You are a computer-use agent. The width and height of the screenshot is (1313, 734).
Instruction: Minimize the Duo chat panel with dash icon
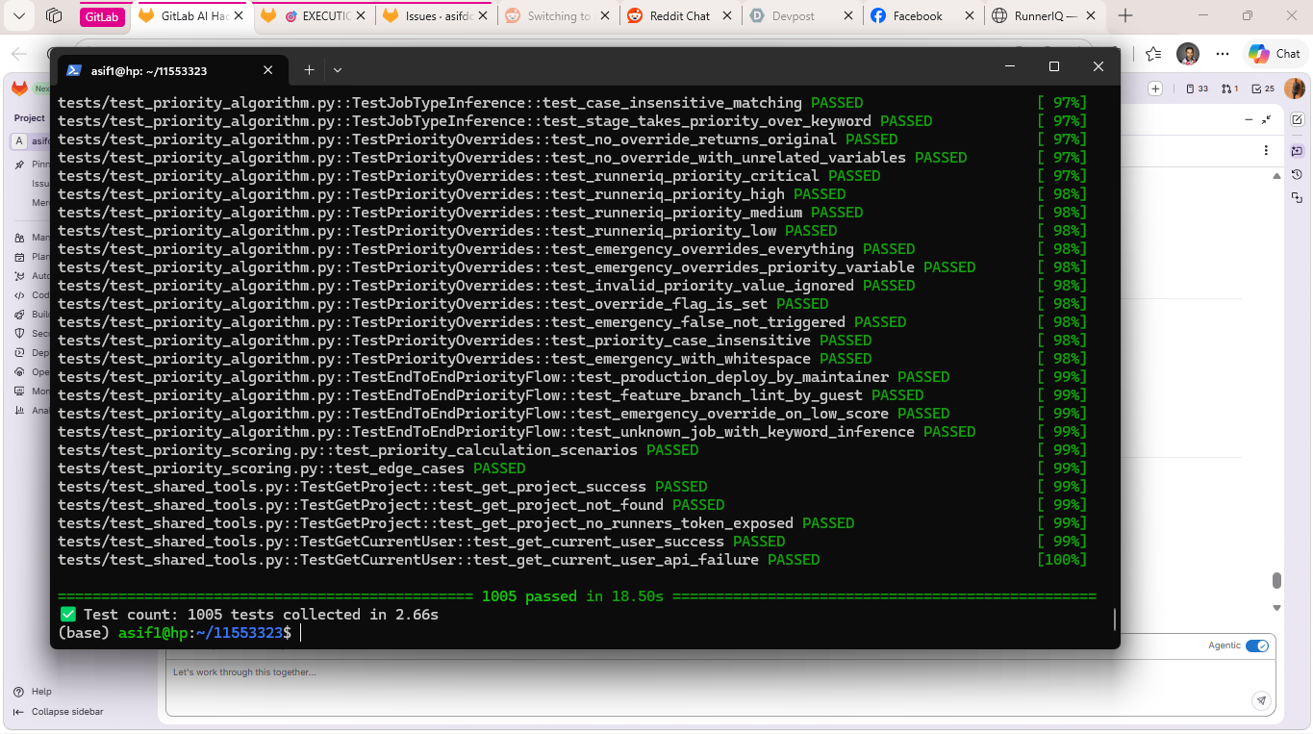[x=1249, y=119]
